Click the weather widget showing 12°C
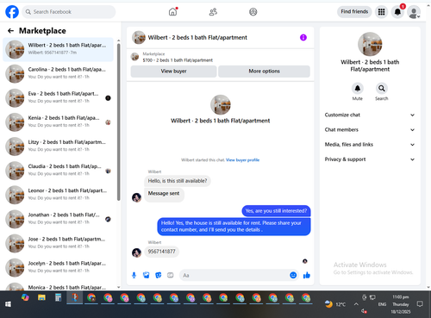This screenshot has width=431, height=318. click(335, 304)
